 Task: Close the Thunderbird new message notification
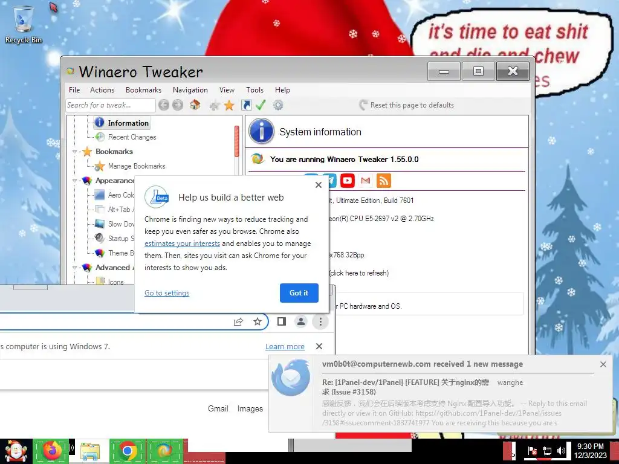pyautogui.click(x=603, y=364)
